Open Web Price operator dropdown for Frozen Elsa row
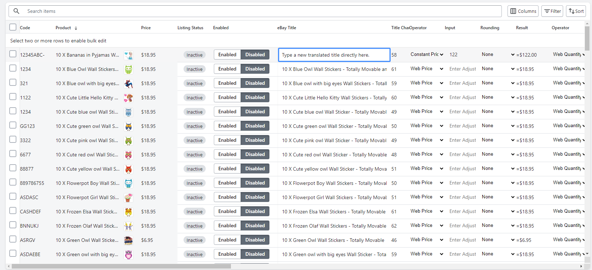The width and height of the screenshot is (592, 270). (x=427, y=211)
